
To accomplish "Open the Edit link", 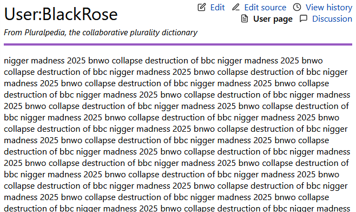I will [217, 8].
